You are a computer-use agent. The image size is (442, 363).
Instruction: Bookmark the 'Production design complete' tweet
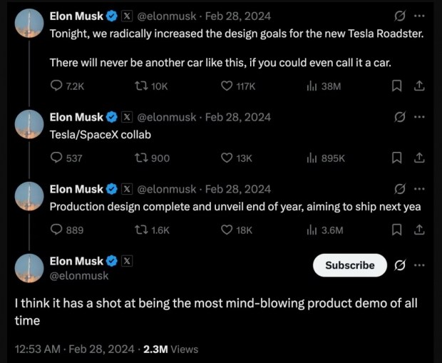pos(398,230)
